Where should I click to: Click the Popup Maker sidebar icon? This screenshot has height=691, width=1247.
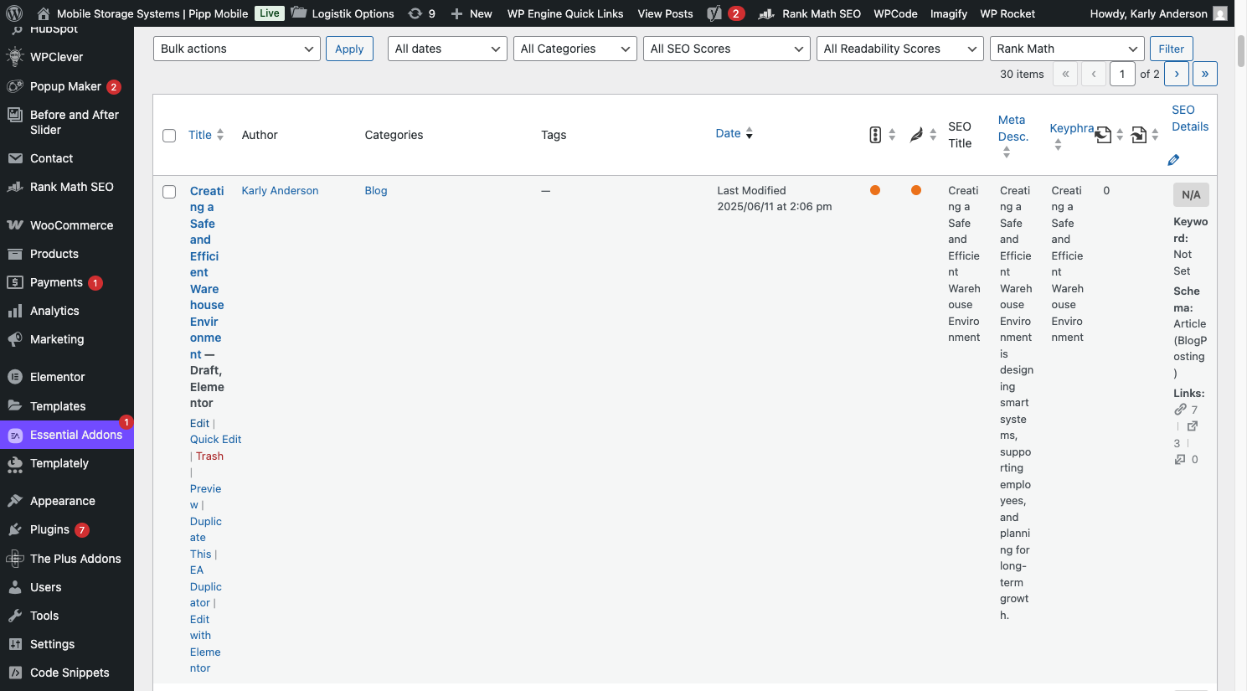click(x=15, y=86)
